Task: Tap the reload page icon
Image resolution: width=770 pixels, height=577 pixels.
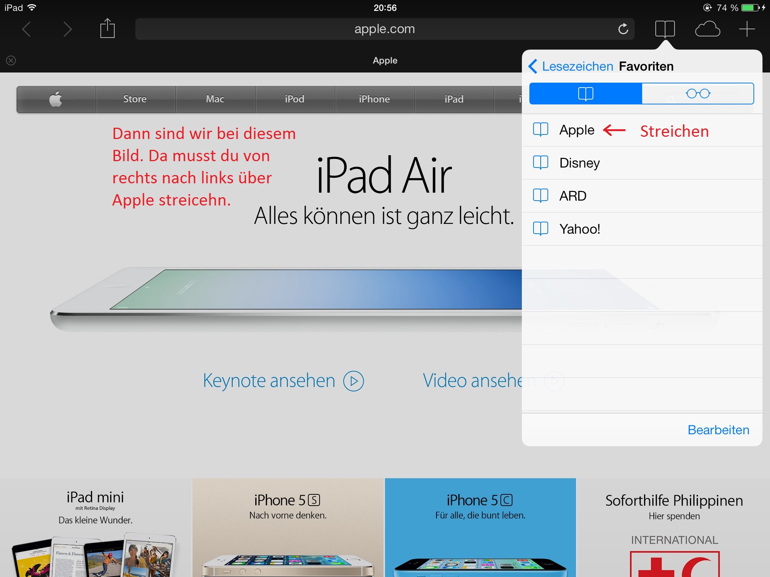Action: coord(623,29)
